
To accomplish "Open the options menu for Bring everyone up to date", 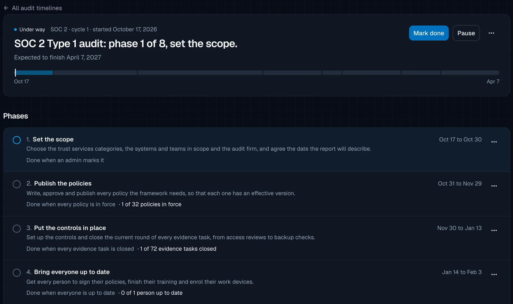I will coord(494,274).
